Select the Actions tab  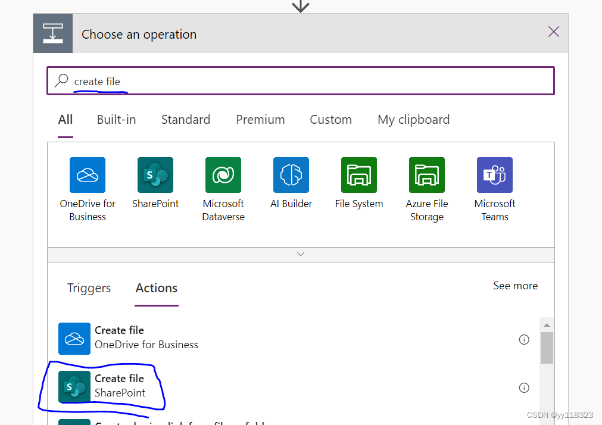157,288
